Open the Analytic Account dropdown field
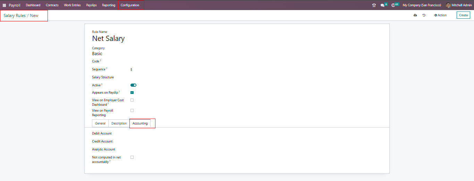 click(x=256, y=149)
